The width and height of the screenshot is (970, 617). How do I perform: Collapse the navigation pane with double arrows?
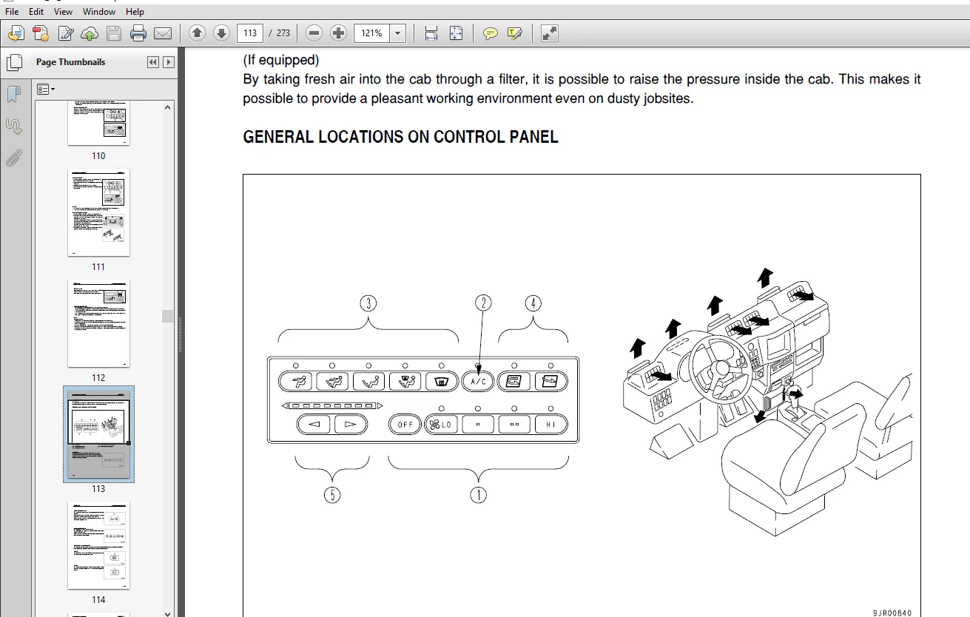tap(153, 62)
